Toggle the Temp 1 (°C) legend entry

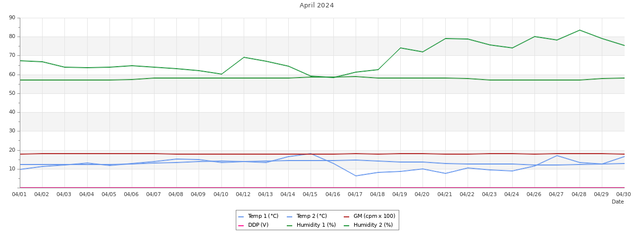[263, 216]
